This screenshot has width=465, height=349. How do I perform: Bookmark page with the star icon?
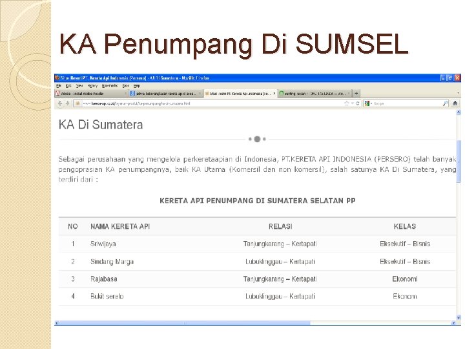[x=346, y=103]
